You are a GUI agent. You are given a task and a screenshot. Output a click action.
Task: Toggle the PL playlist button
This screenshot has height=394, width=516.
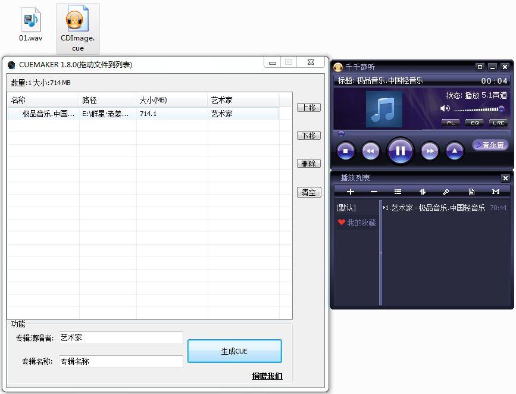coord(451,123)
